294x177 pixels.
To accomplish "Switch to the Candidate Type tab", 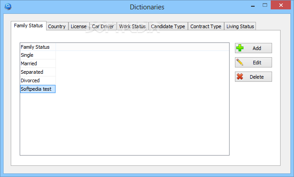I will click(x=168, y=26).
